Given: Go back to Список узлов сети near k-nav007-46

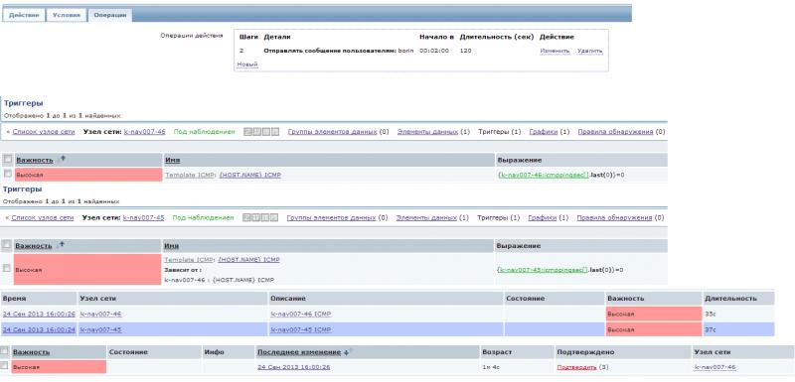Looking at the screenshot, I should coord(43,132).
